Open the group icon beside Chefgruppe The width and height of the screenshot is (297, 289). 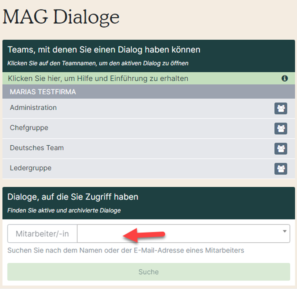tap(281, 128)
